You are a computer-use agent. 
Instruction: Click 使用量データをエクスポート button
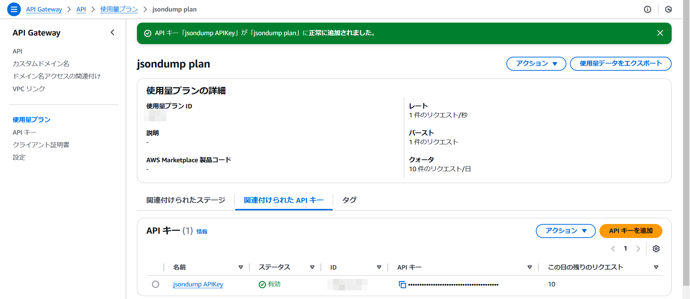pos(620,64)
